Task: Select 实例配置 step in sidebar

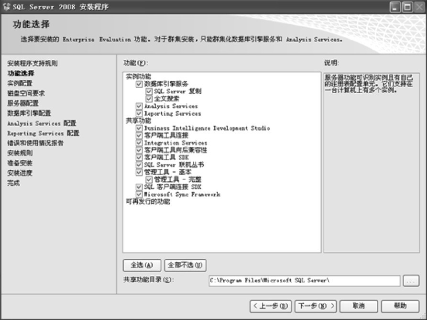Action: coord(20,83)
